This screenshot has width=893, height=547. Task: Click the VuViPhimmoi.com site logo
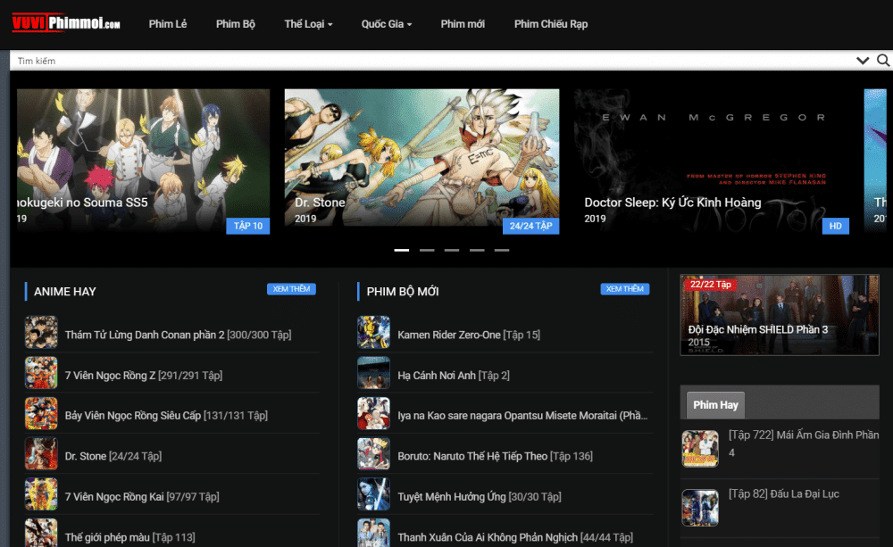(66, 24)
